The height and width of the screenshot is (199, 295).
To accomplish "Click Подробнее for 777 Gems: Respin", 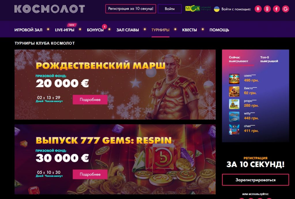I will click(90, 174).
